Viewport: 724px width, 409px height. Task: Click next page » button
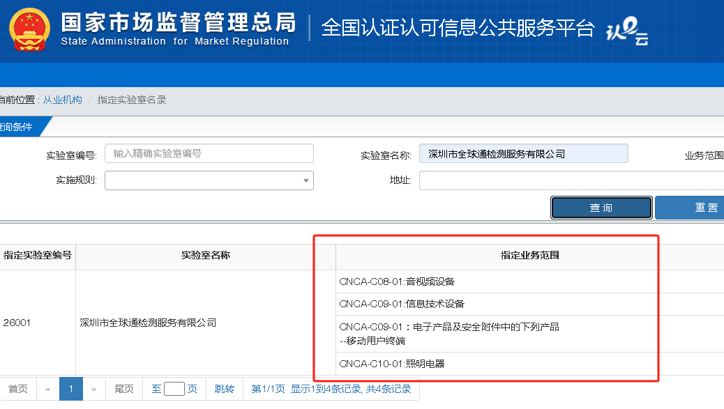coord(94,389)
